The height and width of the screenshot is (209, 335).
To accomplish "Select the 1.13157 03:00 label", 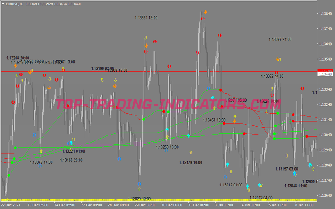I will [286, 169].
